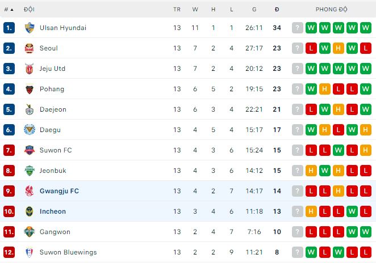Click the Jeju Utd team crest icon
This screenshot has width=376, height=263.
[30, 69]
